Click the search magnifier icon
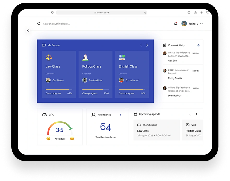Viewport: 230px width, 181px height. coord(39,24)
